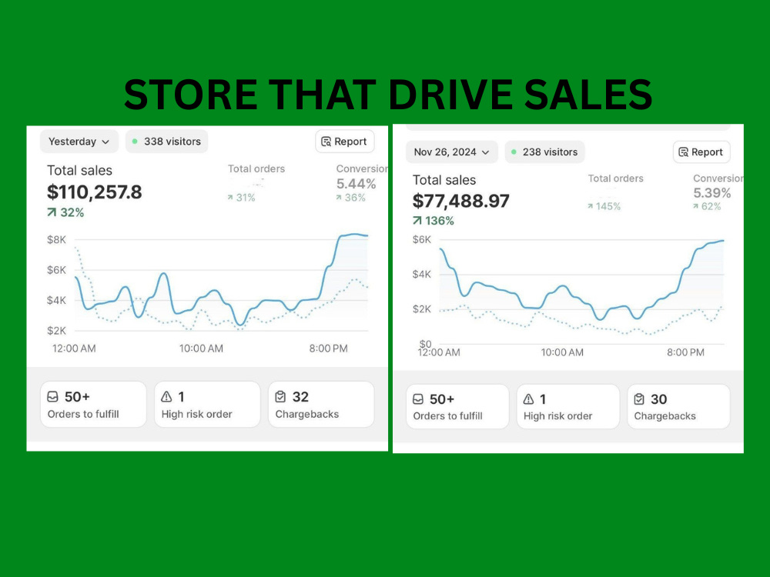Click clipboard icon next to 30
This screenshot has width=770, height=577.
639,399
